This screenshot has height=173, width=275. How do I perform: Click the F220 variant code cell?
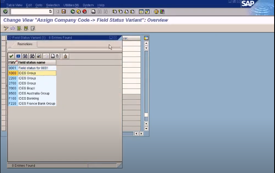(13, 103)
